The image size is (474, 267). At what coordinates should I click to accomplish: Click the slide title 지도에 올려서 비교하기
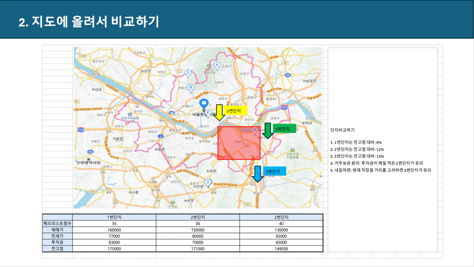[x=89, y=22]
